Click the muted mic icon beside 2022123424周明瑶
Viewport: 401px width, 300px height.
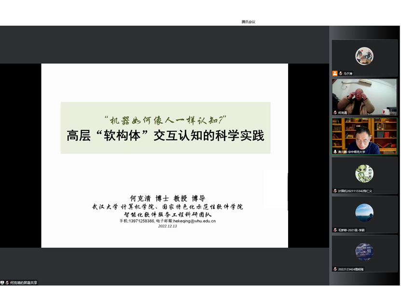pyautogui.click(x=335, y=269)
